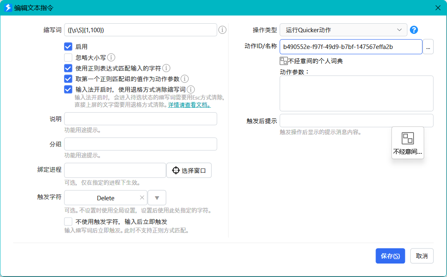This screenshot has width=447, height=277.
Task: Click the floating 不经意间 action tile
Action: point(407,143)
